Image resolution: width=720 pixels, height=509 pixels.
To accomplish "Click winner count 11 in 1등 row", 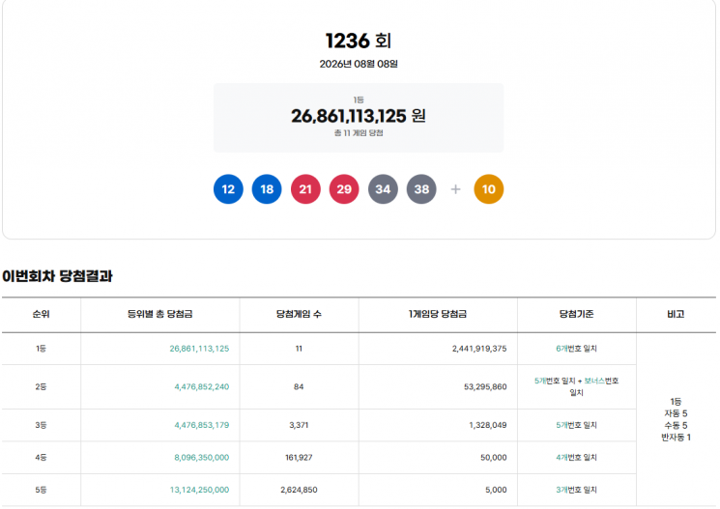I will (299, 349).
